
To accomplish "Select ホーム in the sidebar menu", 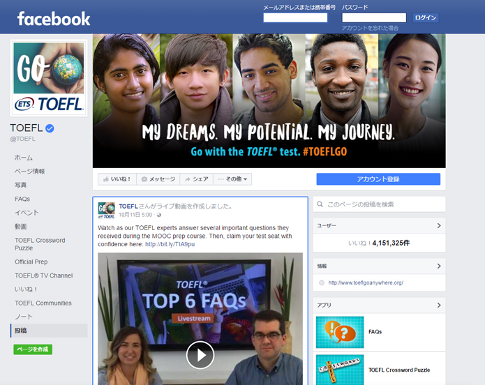I will point(24,158).
